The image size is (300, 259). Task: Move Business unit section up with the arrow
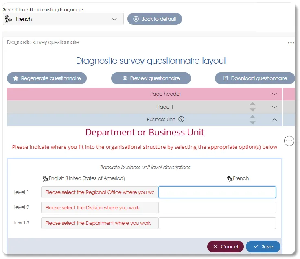(x=252, y=117)
